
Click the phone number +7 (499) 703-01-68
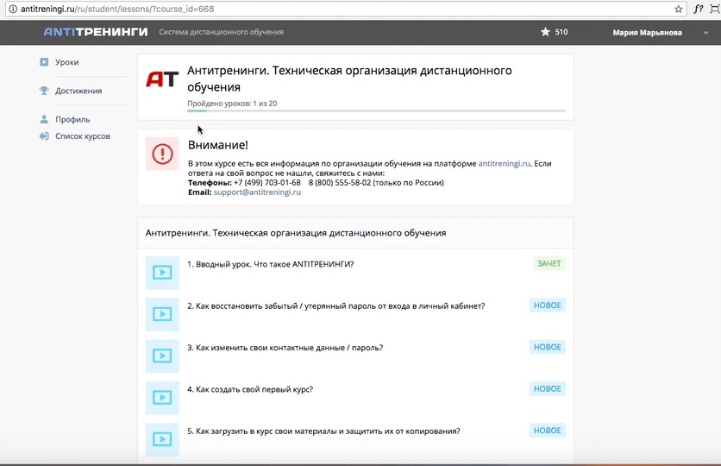pos(267,183)
